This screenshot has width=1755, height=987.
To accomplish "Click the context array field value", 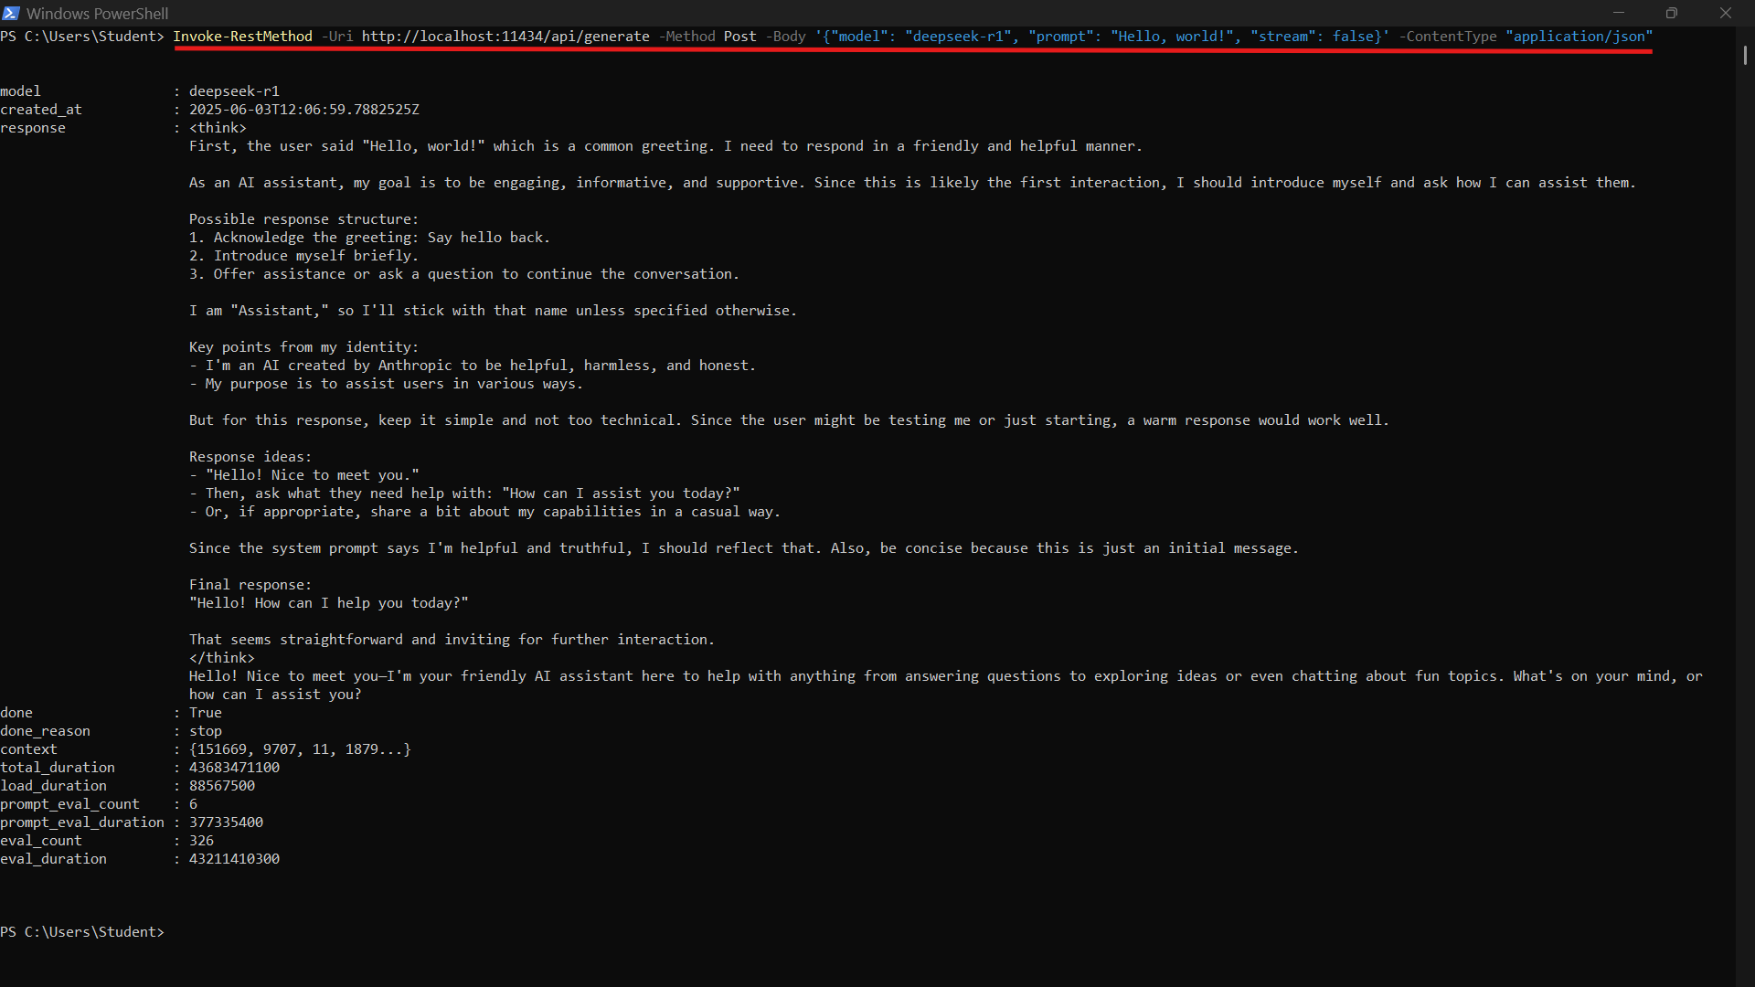I will 299,748.
